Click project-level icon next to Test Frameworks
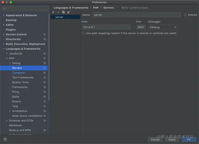Screen dimensions: 199x144 pyautogui.click(x=45, y=77)
